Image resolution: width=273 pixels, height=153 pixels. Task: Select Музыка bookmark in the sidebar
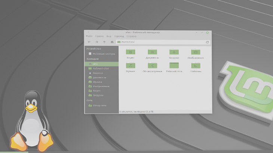click(x=102, y=82)
